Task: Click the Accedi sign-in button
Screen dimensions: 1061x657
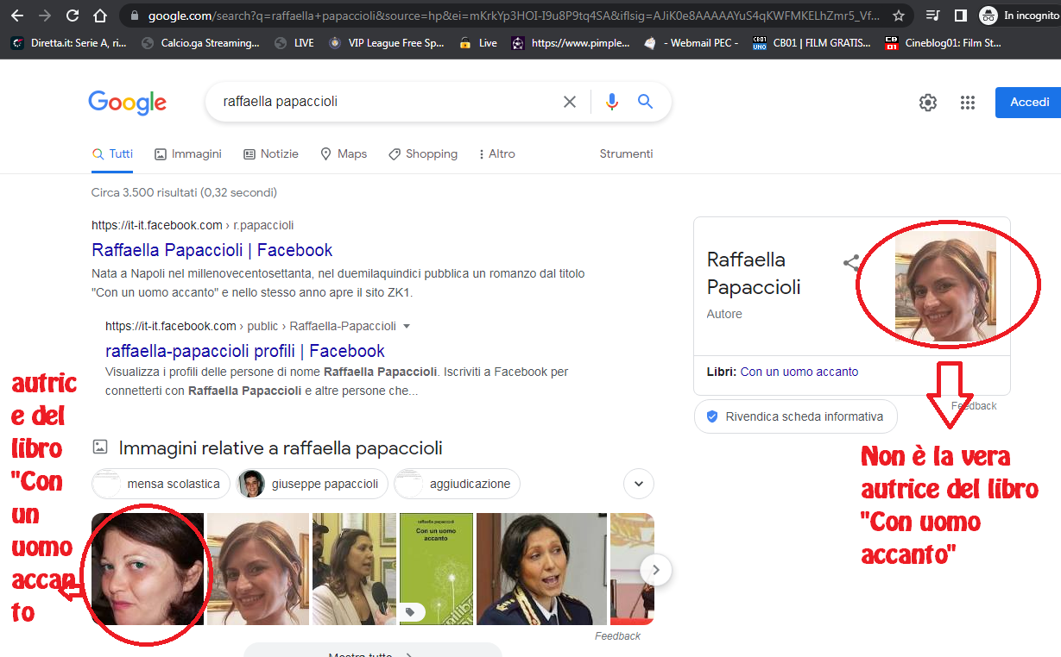Action: click(x=1029, y=102)
